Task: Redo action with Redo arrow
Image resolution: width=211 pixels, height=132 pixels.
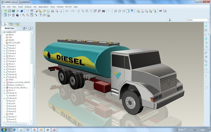Action: click(73, 11)
